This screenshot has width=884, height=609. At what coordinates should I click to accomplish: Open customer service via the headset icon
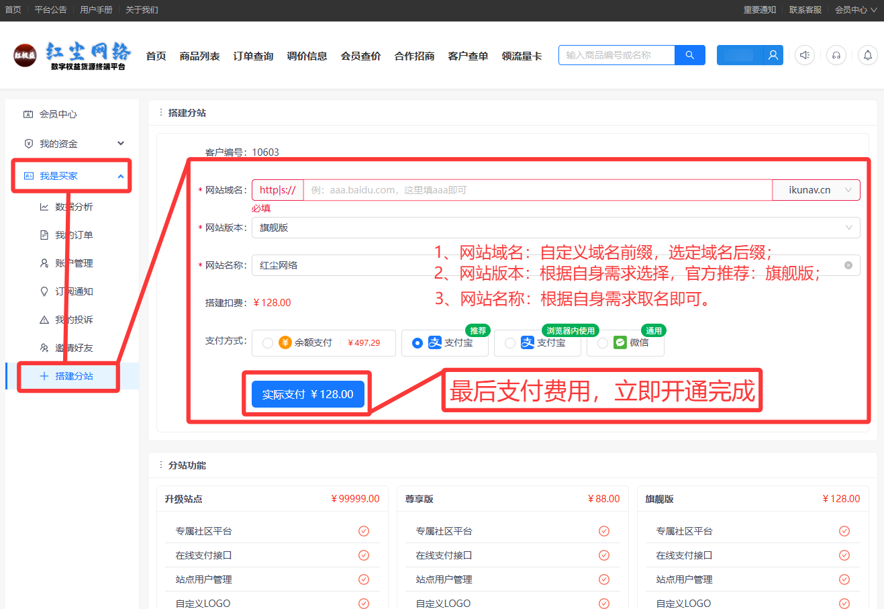click(836, 55)
